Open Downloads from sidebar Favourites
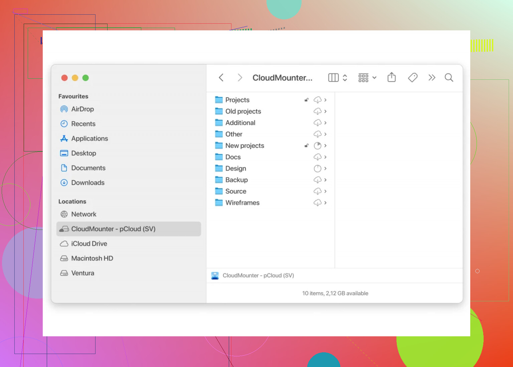 click(x=88, y=182)
